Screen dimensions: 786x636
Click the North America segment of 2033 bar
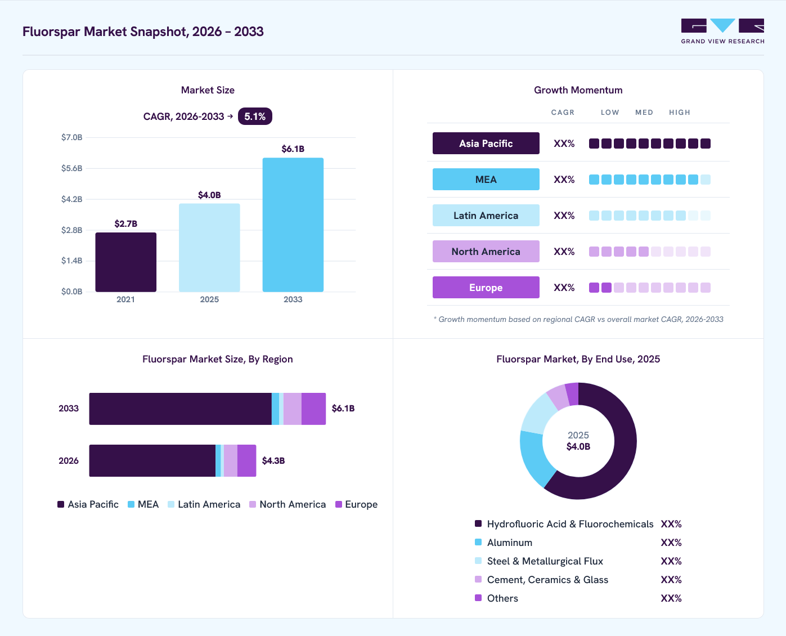pos(293,409)
